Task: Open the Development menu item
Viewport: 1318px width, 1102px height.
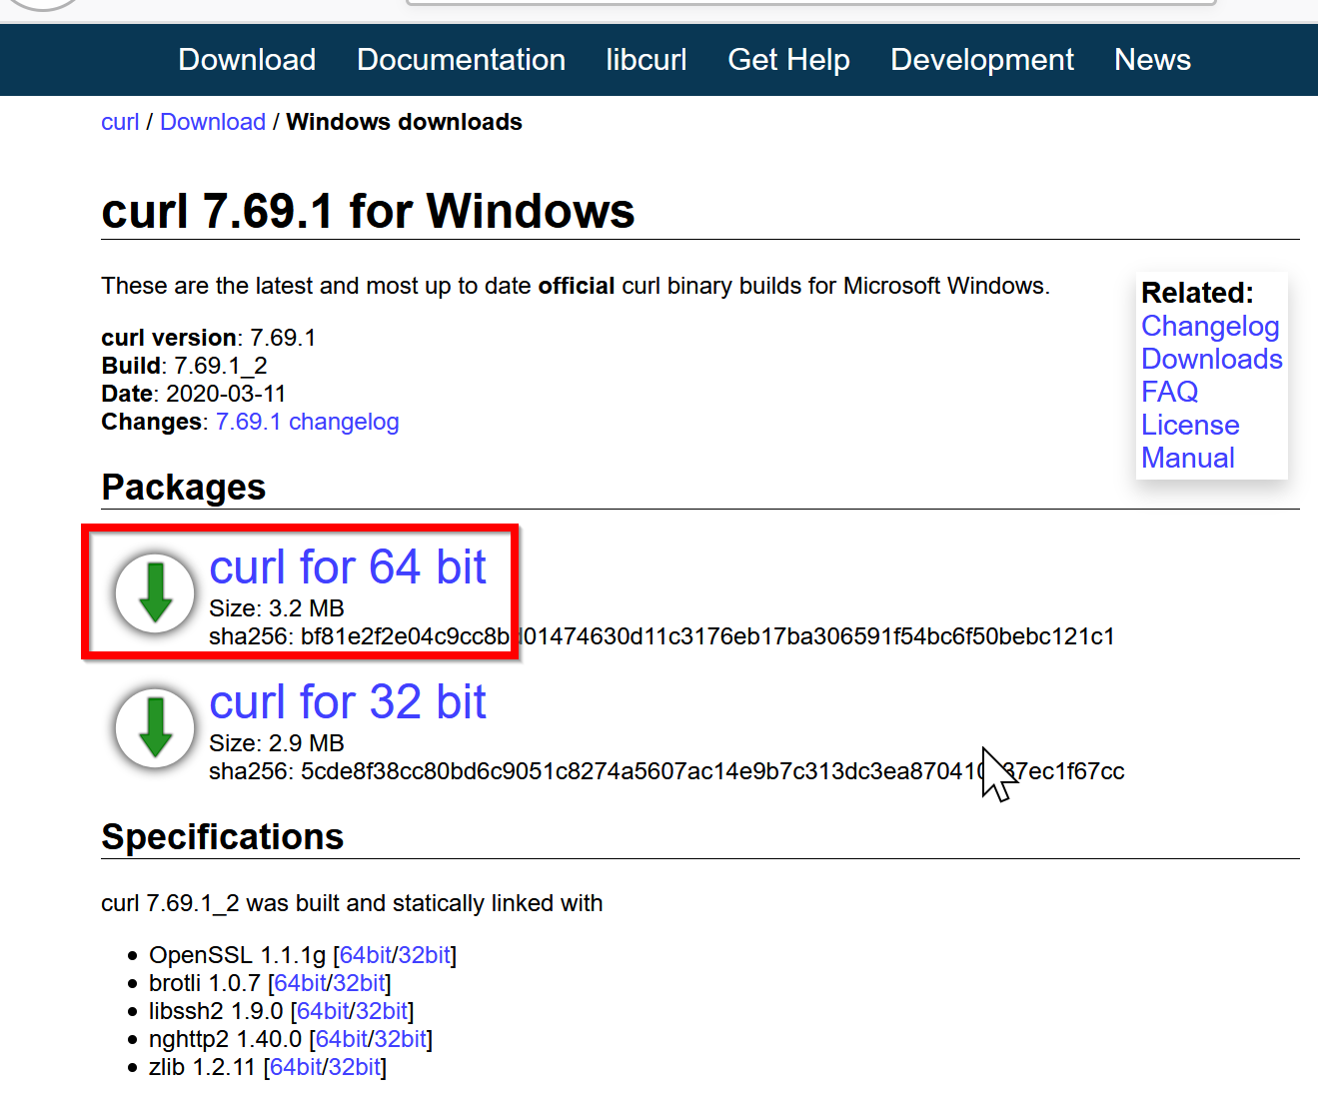Action: (x=982, y=60)
